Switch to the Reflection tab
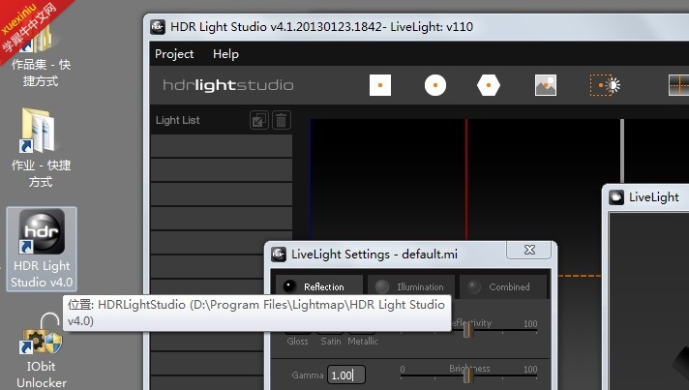This screenshot has width=689, height=390. (x=319, y=286)
